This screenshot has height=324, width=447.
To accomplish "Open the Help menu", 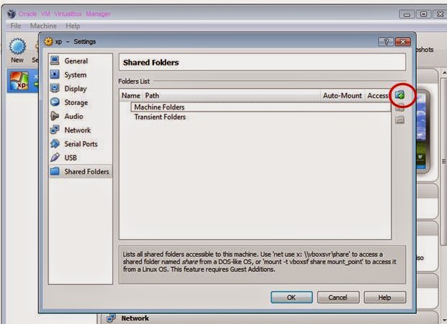I will tap(73, 26).
